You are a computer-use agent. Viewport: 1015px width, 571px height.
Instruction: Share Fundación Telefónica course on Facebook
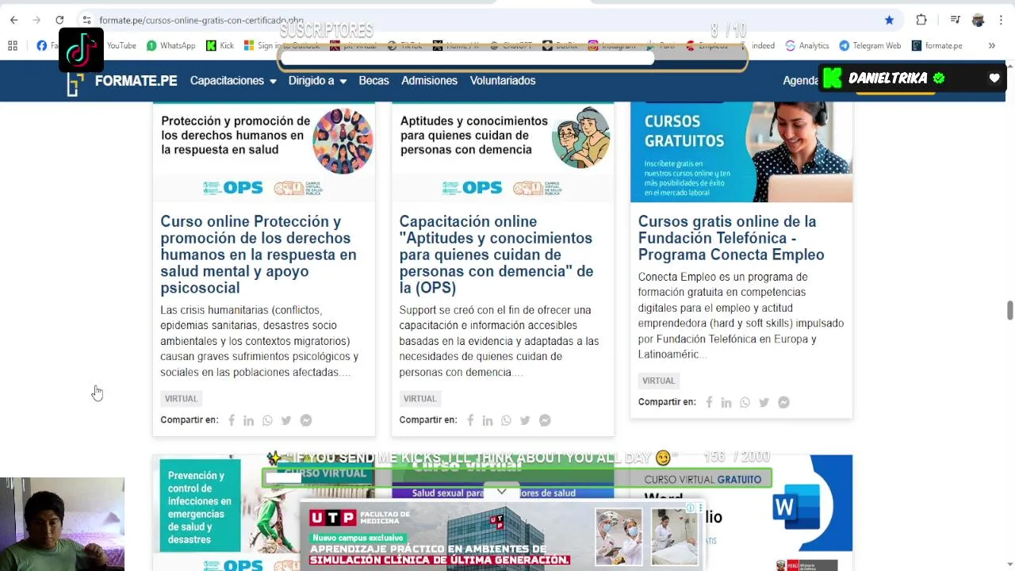(709, 403)
